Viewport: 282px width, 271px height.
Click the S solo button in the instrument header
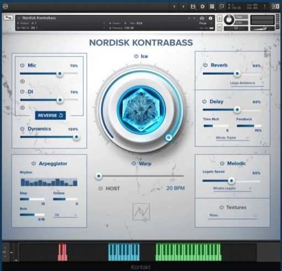pyautogui.click(x=220, y=19)
